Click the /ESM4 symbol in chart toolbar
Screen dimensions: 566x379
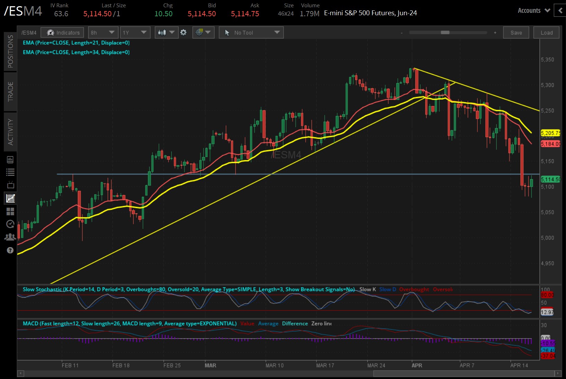coord(29,33)
